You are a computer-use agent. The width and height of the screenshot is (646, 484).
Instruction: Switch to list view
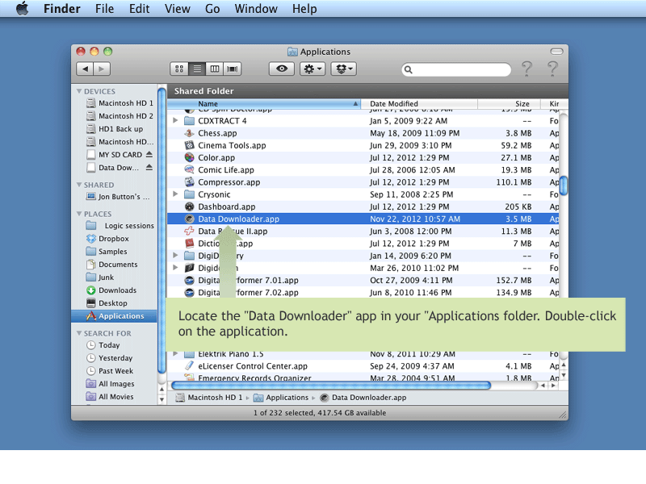(197, 69)
